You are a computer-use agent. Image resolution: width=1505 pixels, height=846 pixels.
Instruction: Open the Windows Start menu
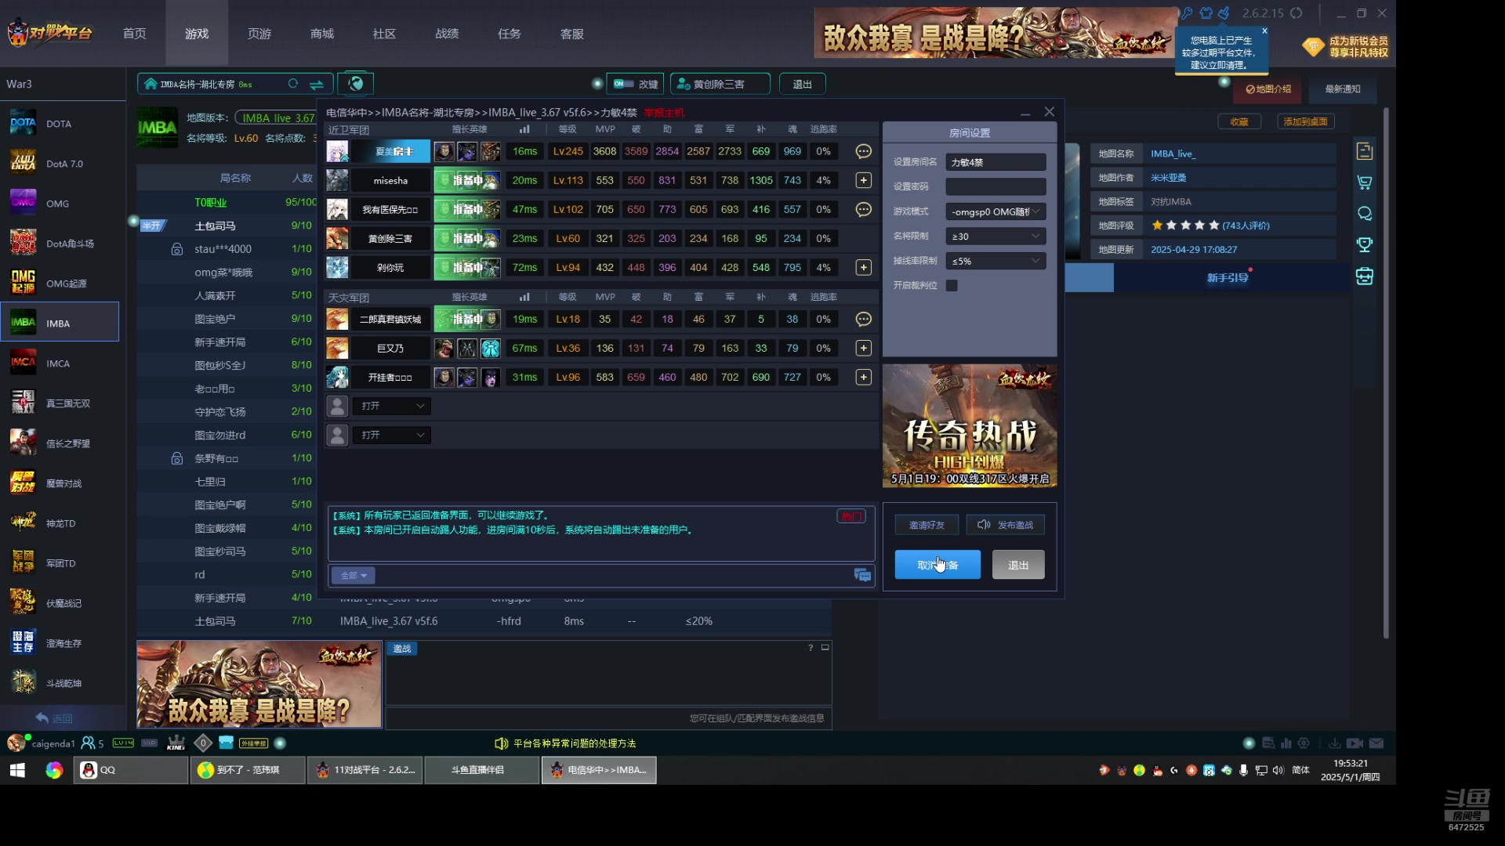pos(17,770)
